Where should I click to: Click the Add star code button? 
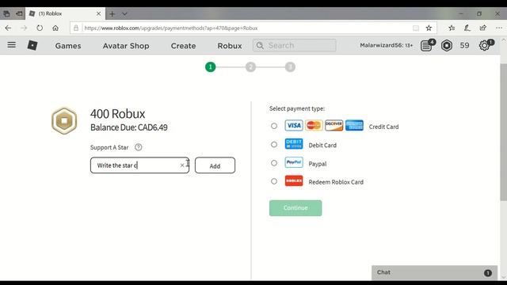click(x=215, y=165)
